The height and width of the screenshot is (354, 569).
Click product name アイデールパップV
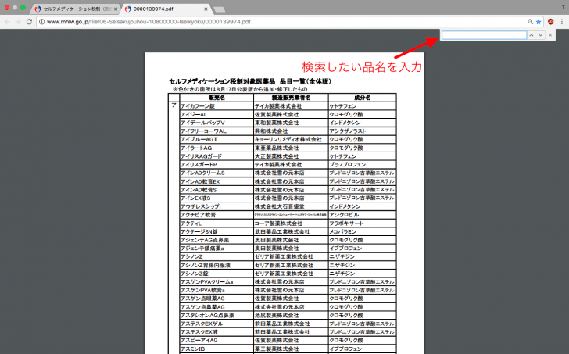[203, 123]
